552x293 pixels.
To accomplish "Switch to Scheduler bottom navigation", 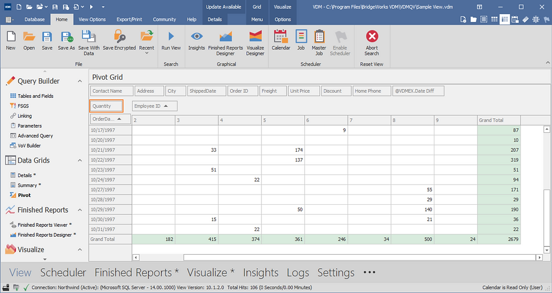I will (63, 273).
